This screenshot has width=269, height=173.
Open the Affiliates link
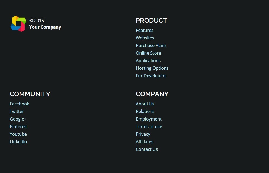coord(145,142)
